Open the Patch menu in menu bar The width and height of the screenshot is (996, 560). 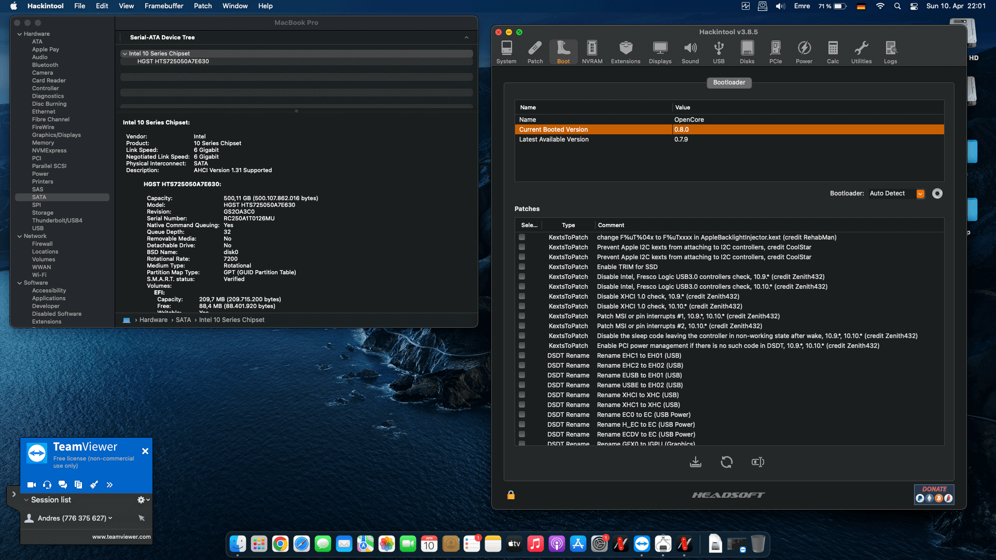click(203, 6)
